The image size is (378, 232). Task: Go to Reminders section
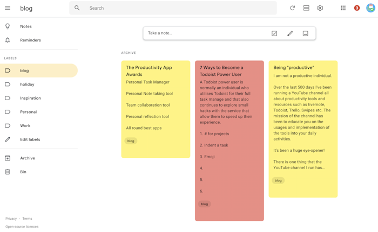(x=39, y=40)
